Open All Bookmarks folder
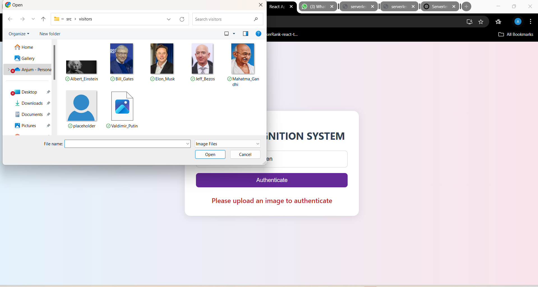Viewport: 538px width, 287px height. click(x=516, y=34)
